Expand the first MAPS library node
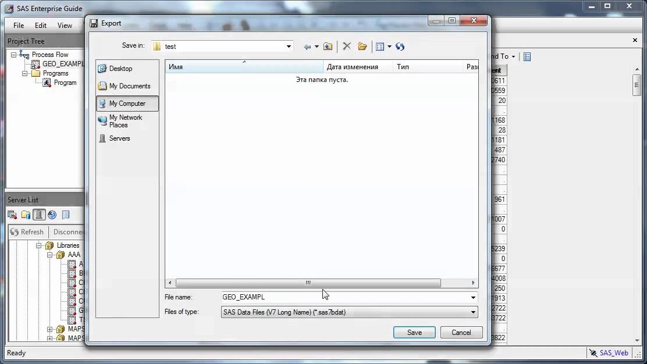 tap(49, 329)
